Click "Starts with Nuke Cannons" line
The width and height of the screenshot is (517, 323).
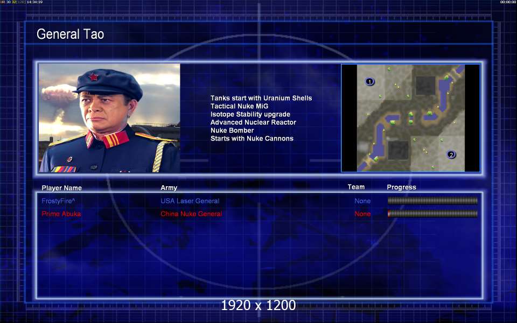(x=252, y=138)
